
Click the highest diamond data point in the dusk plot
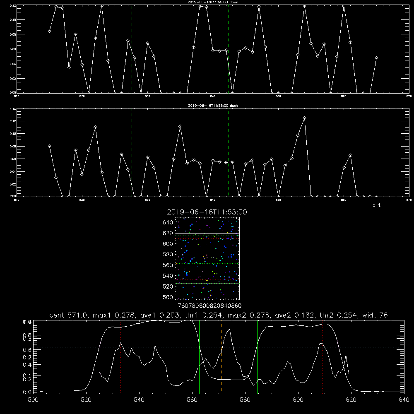(304, 118)
